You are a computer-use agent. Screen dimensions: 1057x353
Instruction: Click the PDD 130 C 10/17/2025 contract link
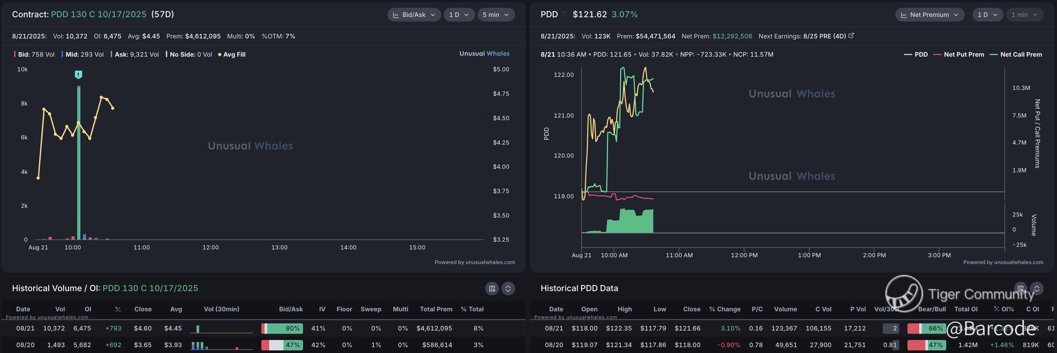[98, 14]
